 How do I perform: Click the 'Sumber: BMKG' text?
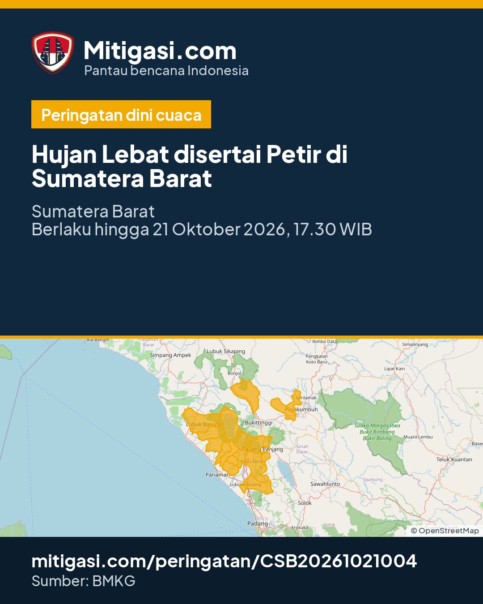point(84,581)
